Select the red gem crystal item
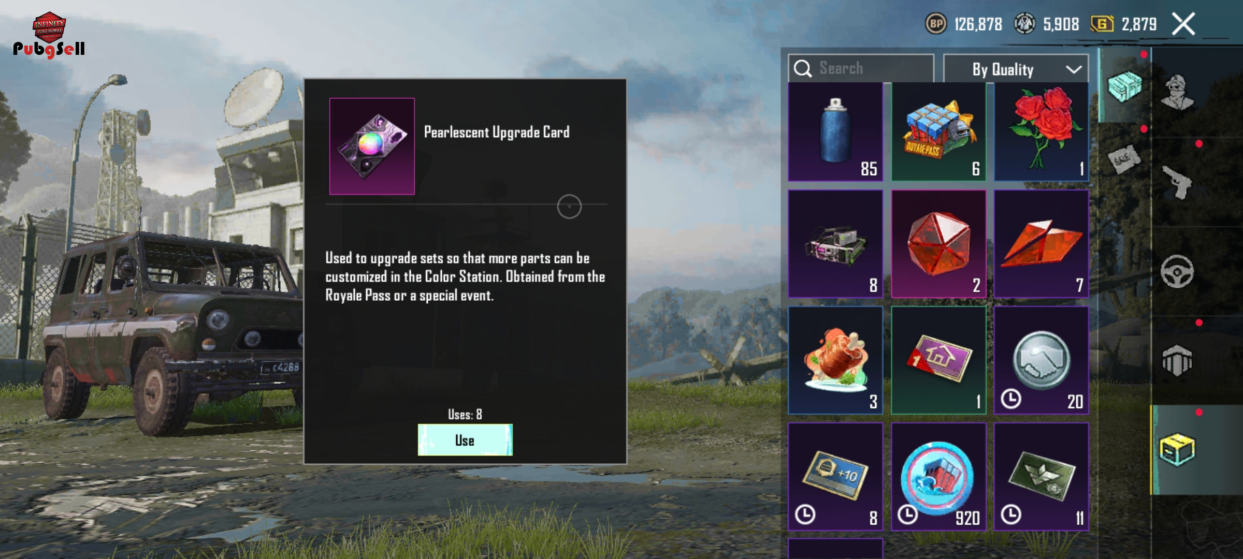This screenshot has width=1243, height=559. point(938,243)
